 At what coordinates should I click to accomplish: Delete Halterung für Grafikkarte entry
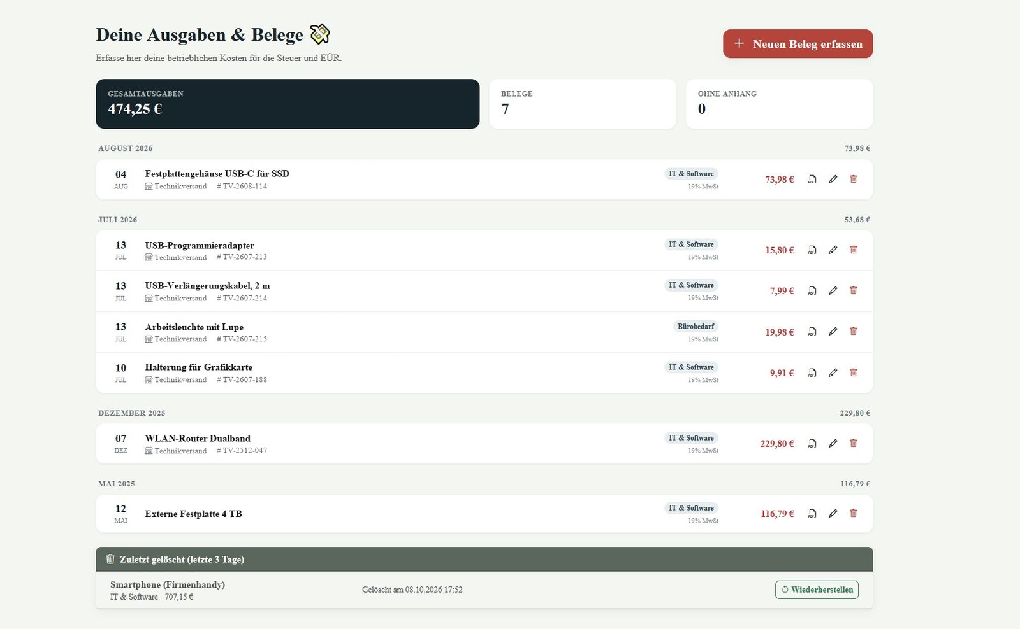coord(853,373)
